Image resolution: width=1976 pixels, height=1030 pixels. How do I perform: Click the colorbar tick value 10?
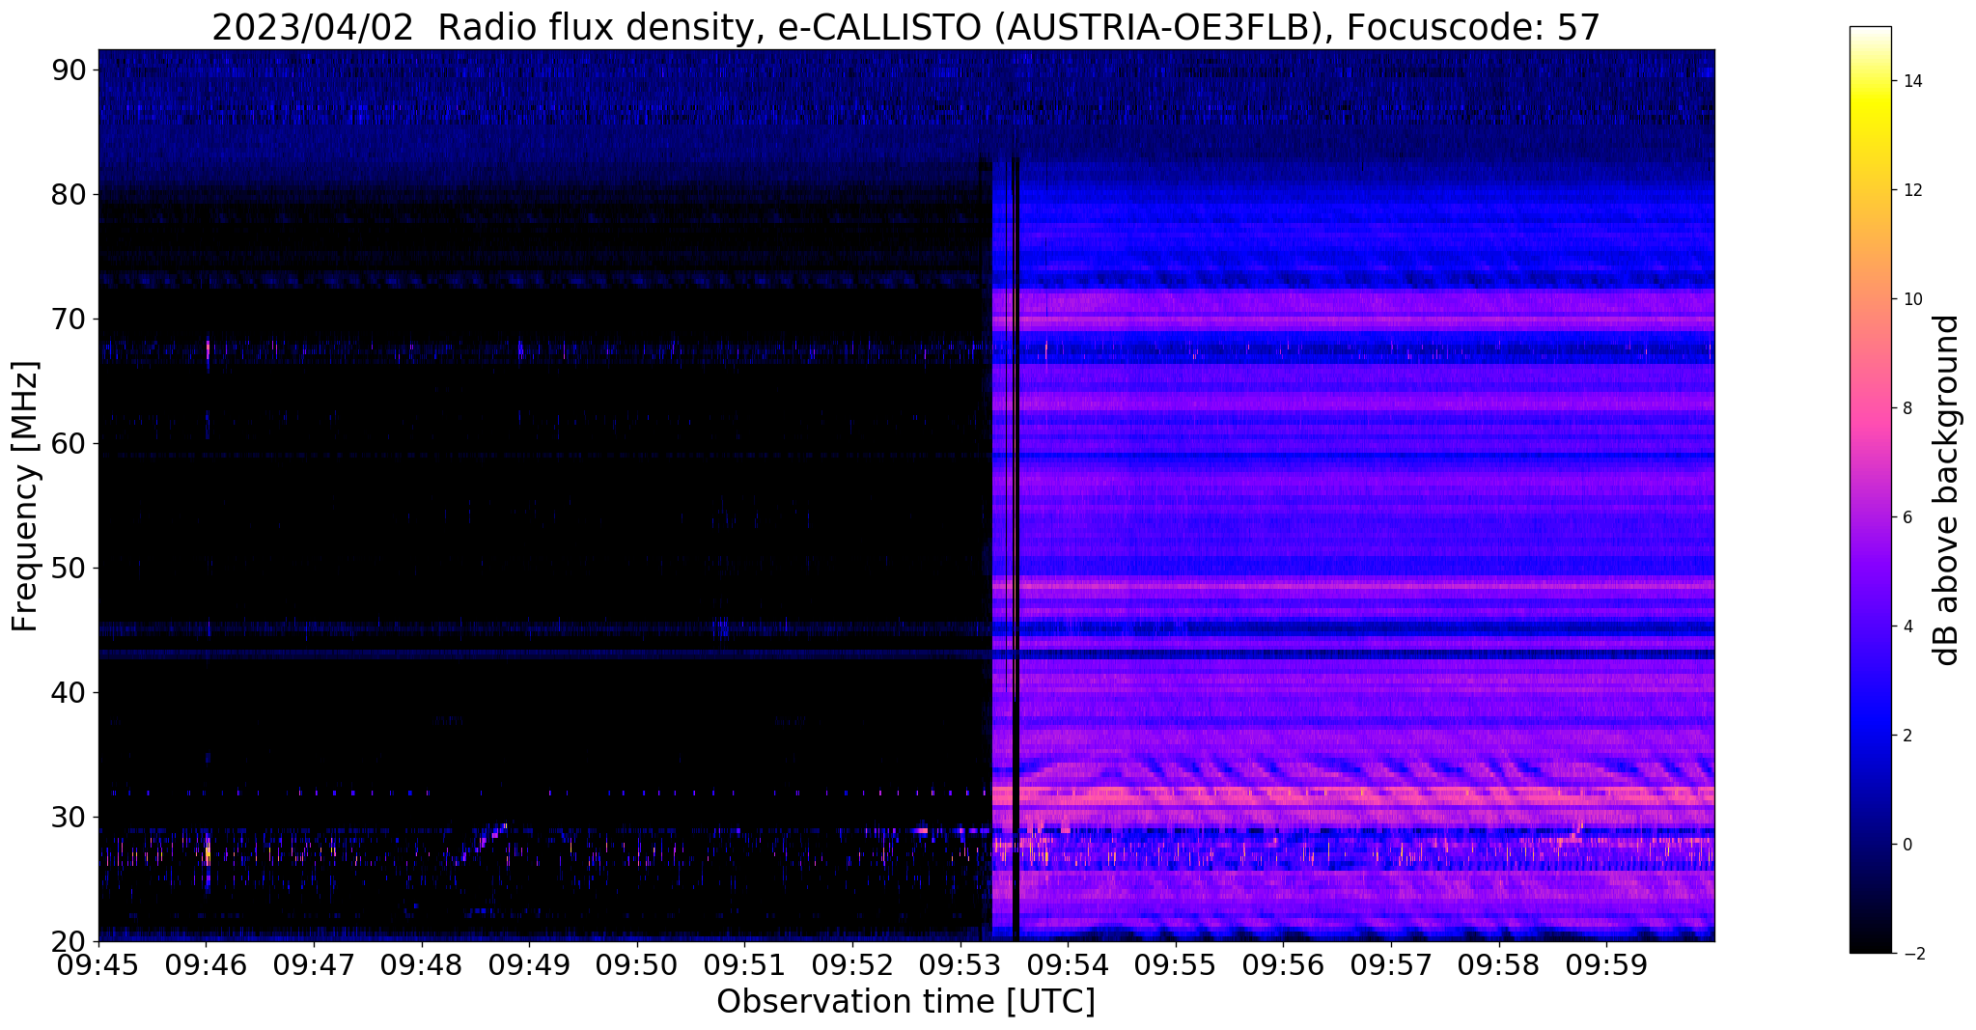point(1911,299)
